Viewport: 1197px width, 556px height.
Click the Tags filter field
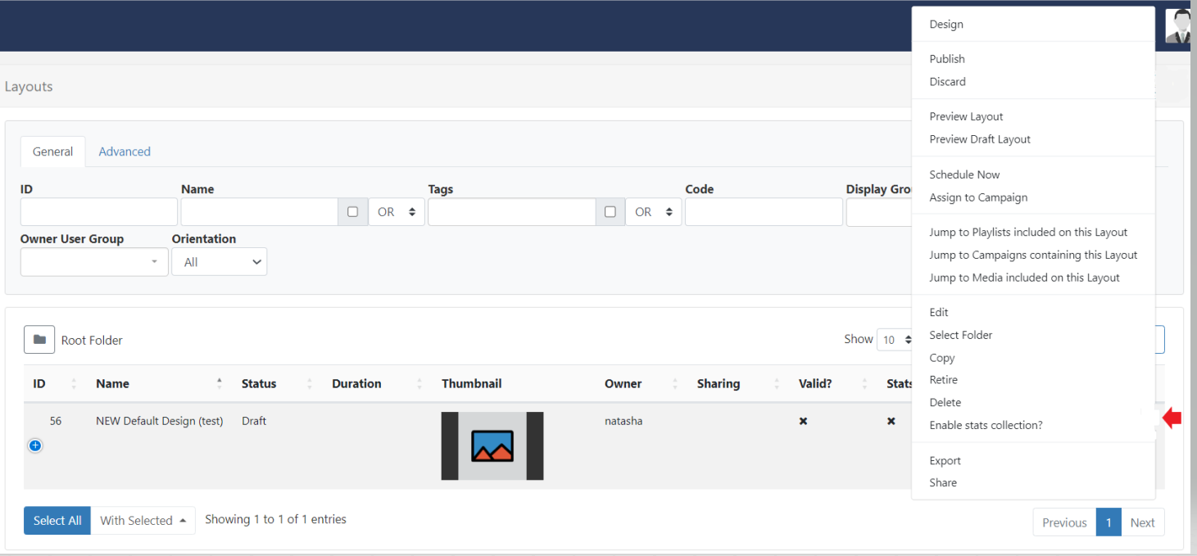[511, 211]
